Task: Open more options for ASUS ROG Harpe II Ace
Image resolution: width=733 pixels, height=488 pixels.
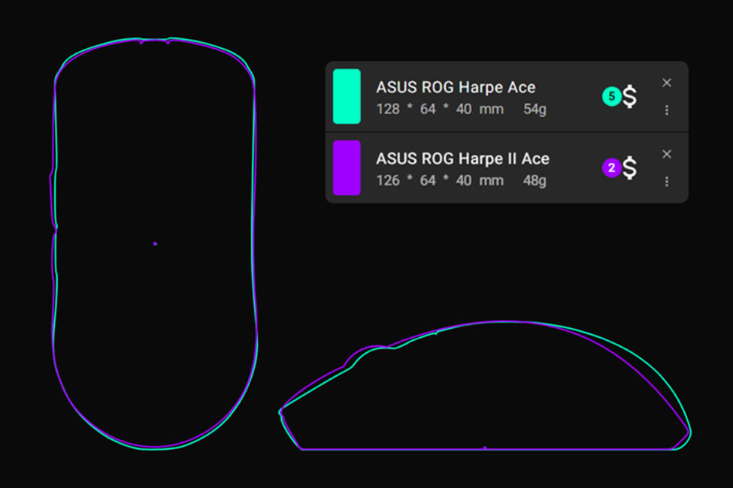Action: [x=667, y=181]
